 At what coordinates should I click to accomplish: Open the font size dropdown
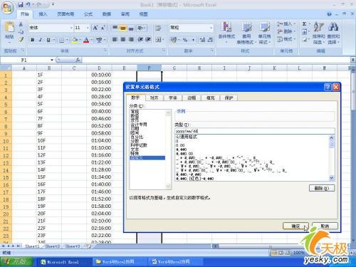click(x=88, y=28)
